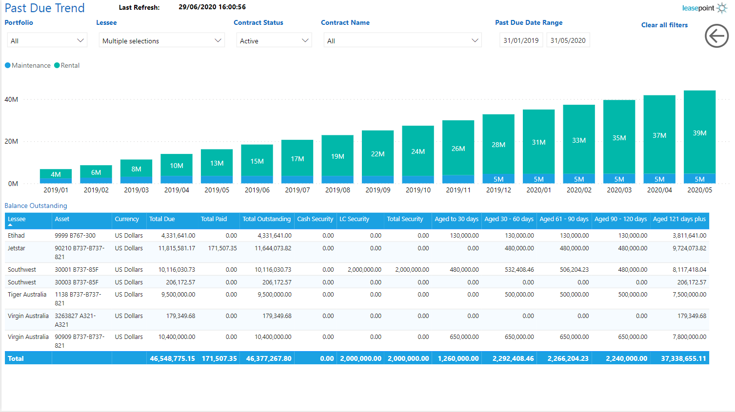
Task: Open the Contract Name dropdown
Action: tap(402, 40)
